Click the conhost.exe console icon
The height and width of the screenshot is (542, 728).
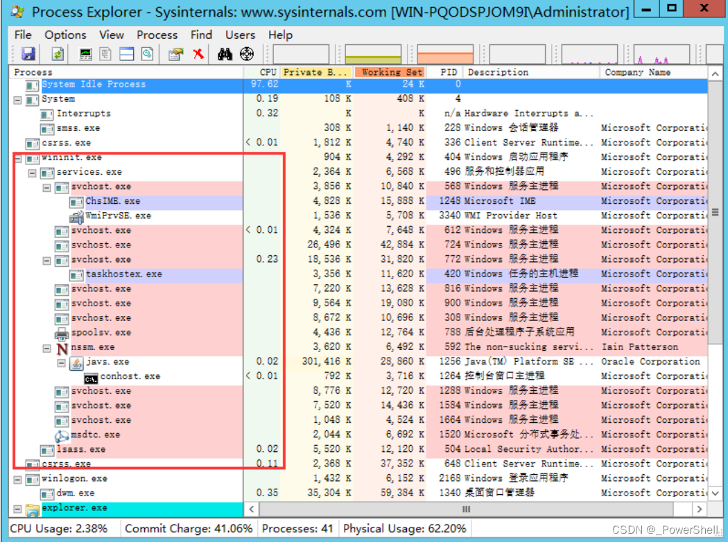91,378
